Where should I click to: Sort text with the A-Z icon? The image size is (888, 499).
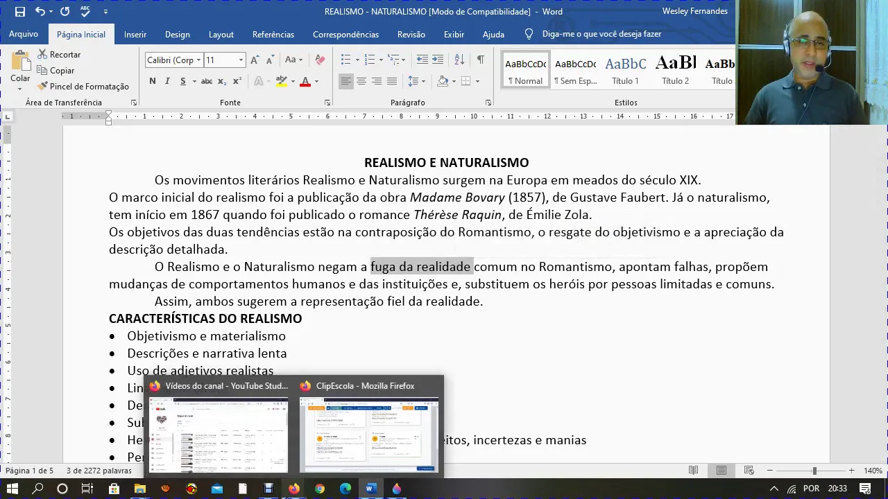[x=459, y=60]
